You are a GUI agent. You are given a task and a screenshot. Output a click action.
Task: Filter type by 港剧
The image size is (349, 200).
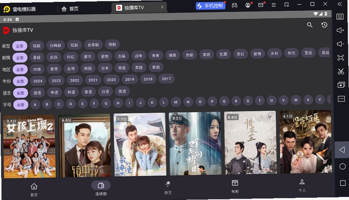click(112, 44)
